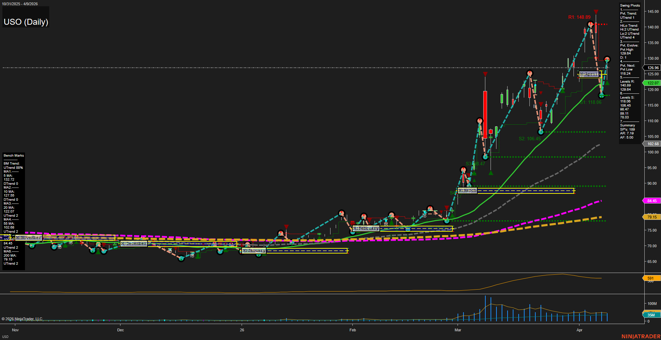Click the magenta 84.45 price axis marker
The height and width of the screenshot is (340, 661).
point(652,201)
